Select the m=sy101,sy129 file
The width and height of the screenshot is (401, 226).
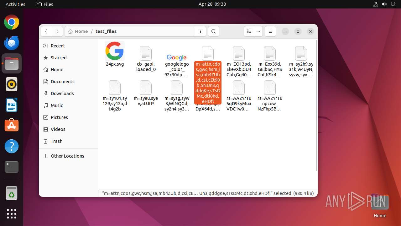(x=115, y=96)
